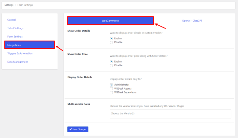Disable Show Order Price radio option
The image size is (238, 138).
[111, 66]
